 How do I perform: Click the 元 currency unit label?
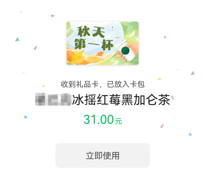click(118, 121)
